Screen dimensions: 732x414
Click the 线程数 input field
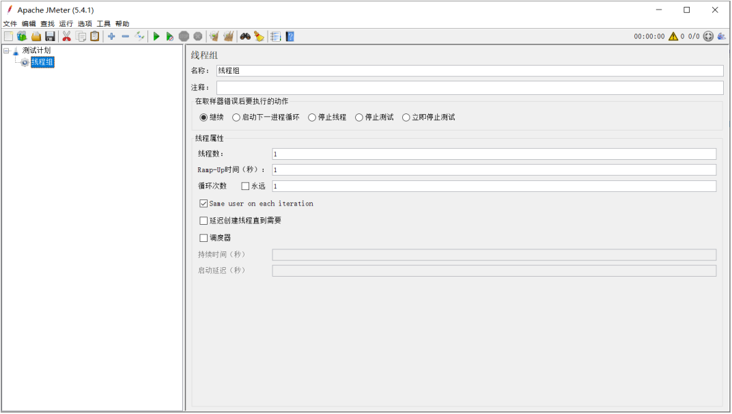(x=494, y=154)
